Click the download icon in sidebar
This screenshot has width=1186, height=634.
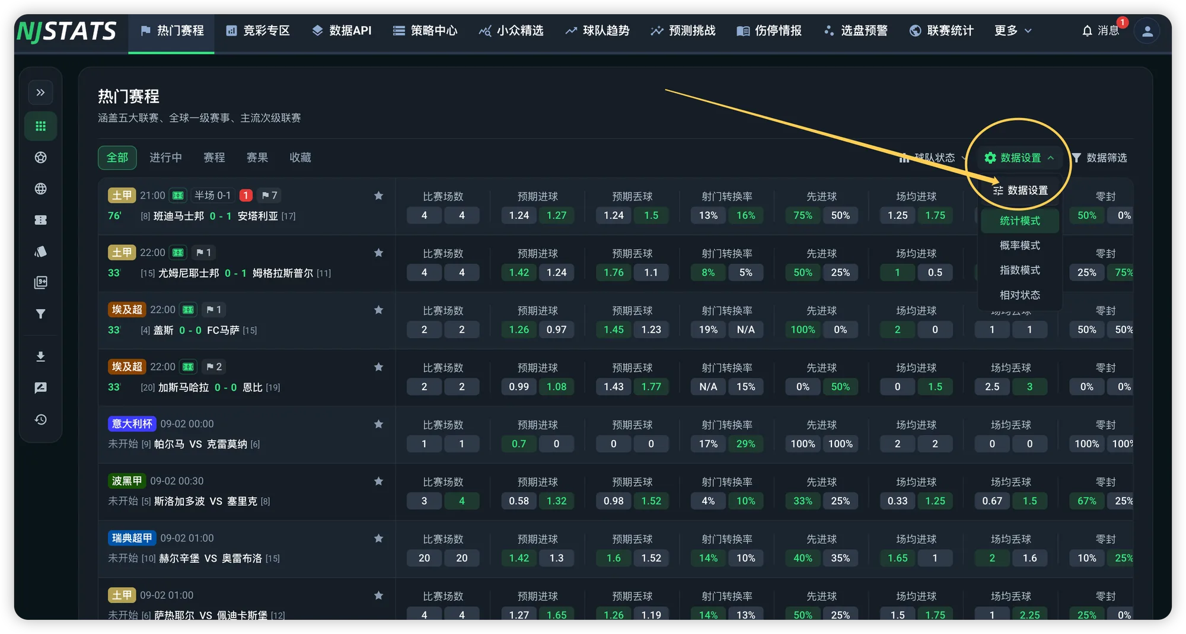tap(40, 356)
